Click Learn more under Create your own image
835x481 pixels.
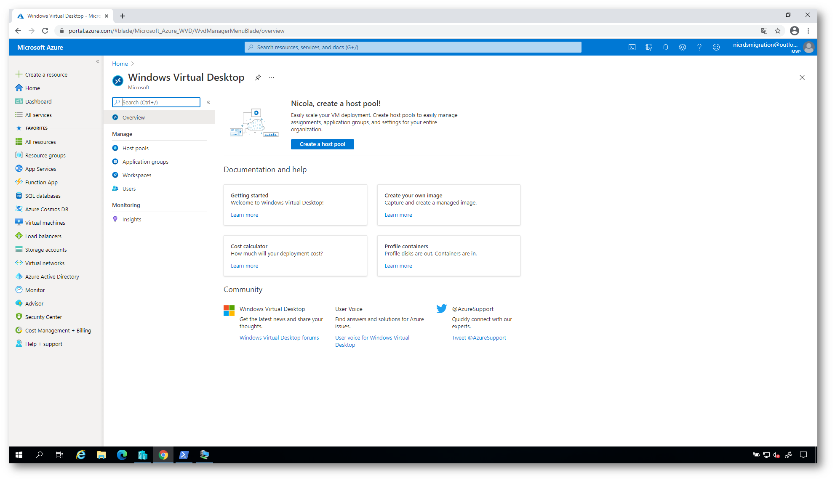point(398,215)
